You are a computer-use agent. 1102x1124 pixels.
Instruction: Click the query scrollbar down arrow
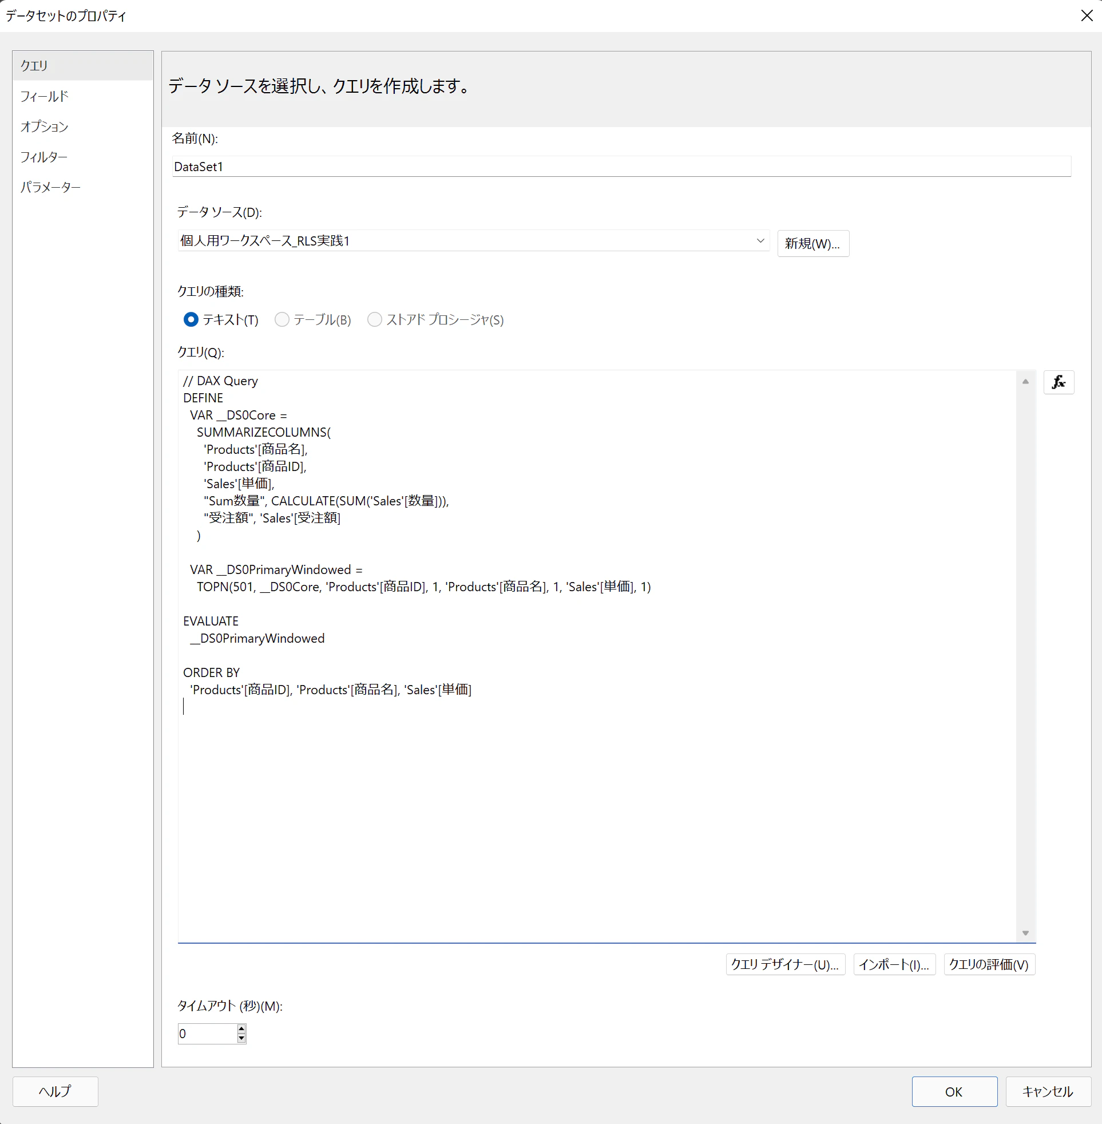pyautogui.click(x=1025, y=932)
